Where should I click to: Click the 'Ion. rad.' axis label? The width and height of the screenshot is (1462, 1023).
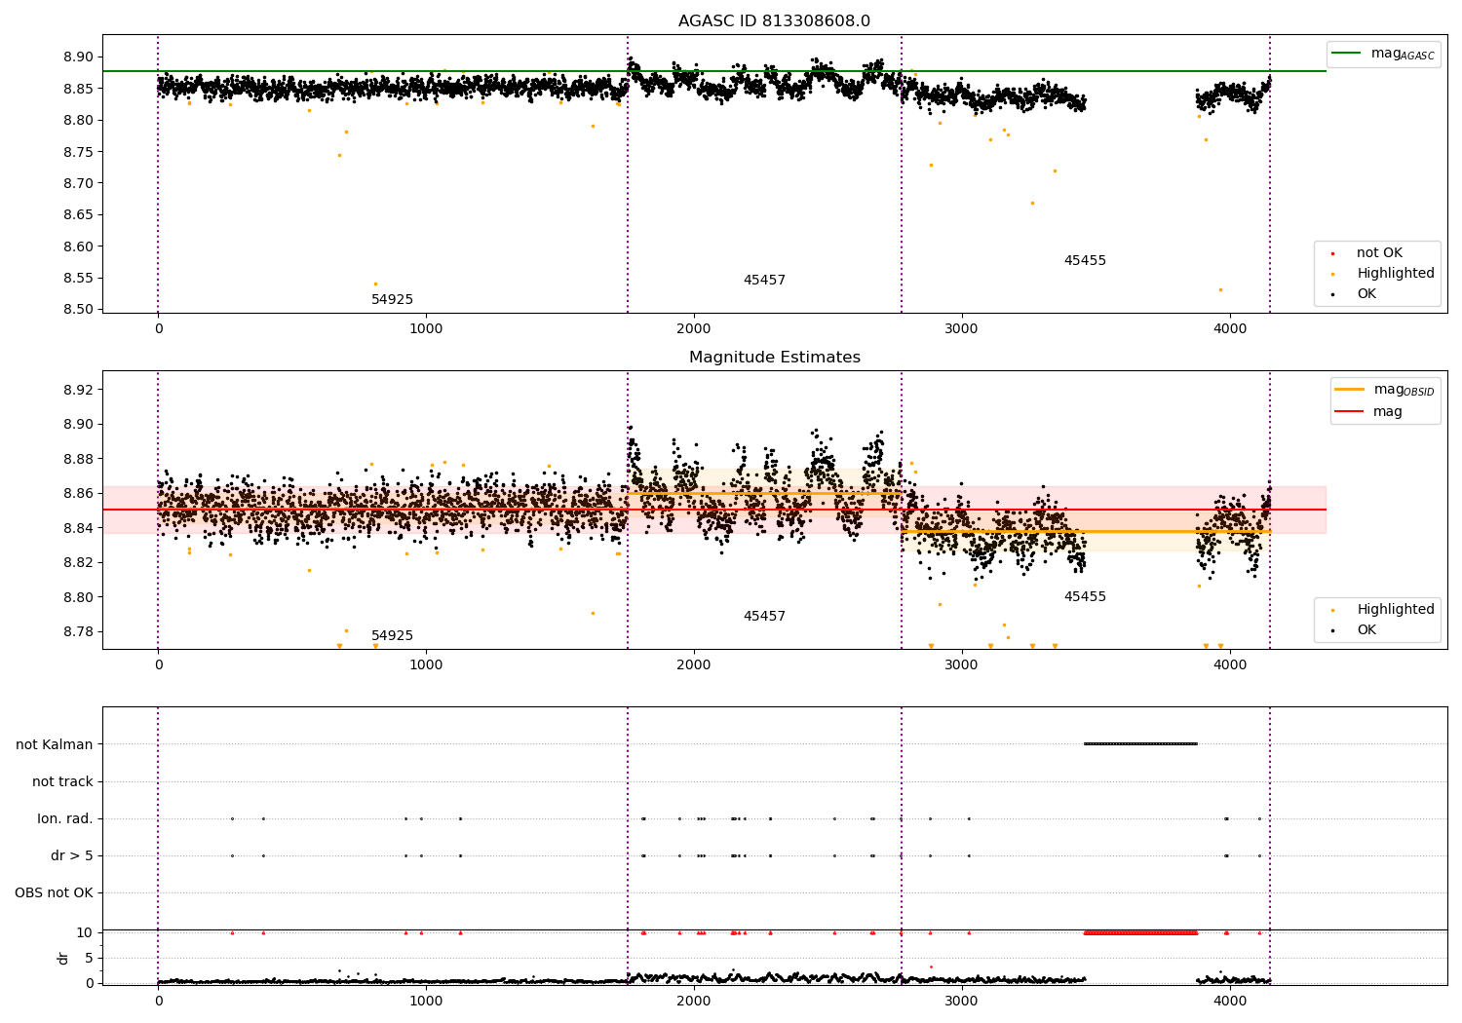(x=65, y=818)
